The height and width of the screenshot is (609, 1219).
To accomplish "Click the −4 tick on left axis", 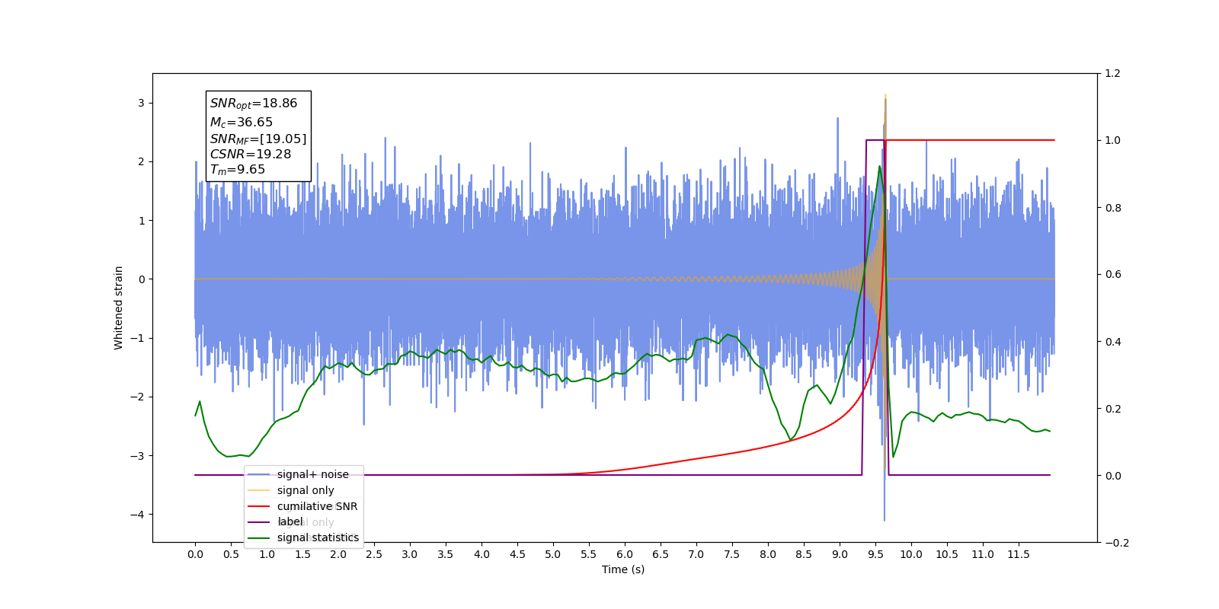I will [x=136, y=515].
